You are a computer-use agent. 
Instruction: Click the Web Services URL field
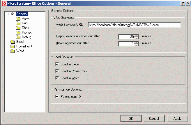click(x=134, y=25)
